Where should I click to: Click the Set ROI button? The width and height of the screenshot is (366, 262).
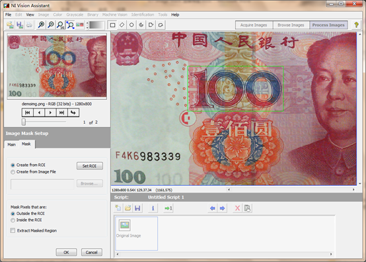point(90,166)
